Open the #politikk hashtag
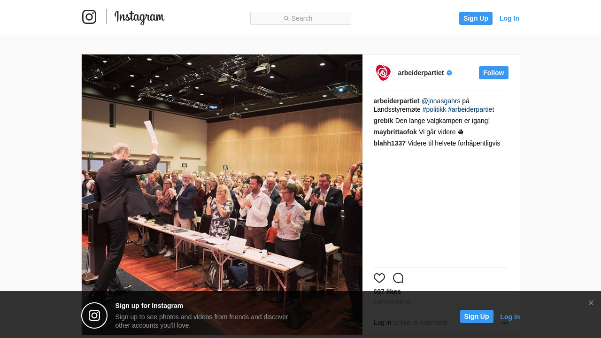Viewport: 601px width, 338px height. pyautogui.click(x=434, y=109)
